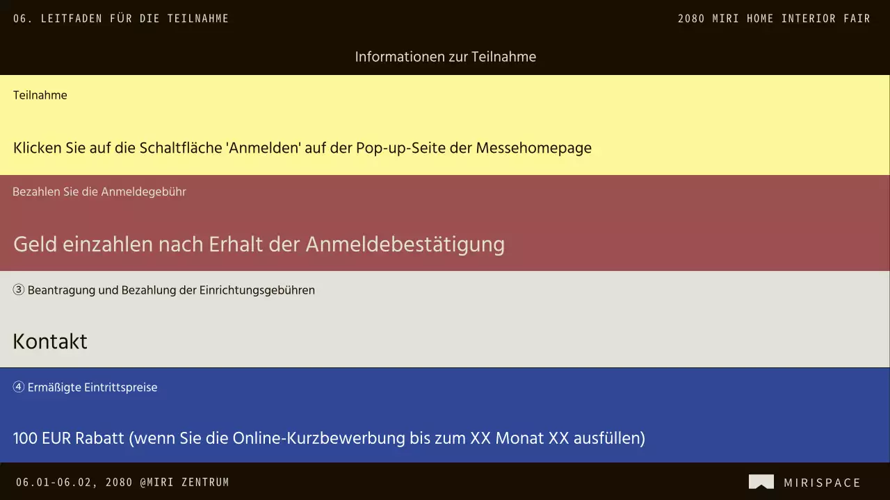Screen dimensions: 890x500
Task: Click the white logo mark beside MIRISPACE text
Action: tap(761, 481)
